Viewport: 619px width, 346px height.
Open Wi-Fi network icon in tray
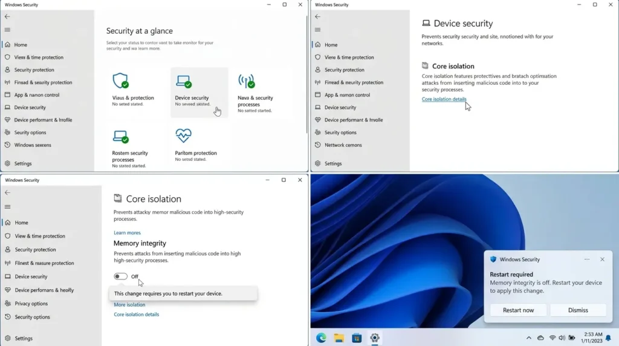coord(553,338)
